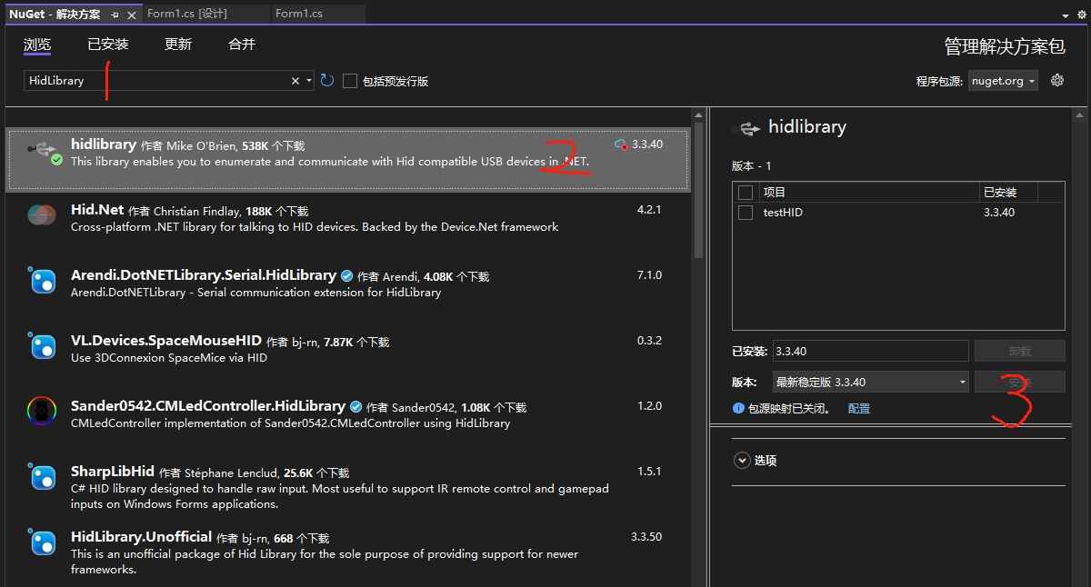1091x587 pixels.
Task: Open the search history dropdown arrow
Action: tap(310, 81)
